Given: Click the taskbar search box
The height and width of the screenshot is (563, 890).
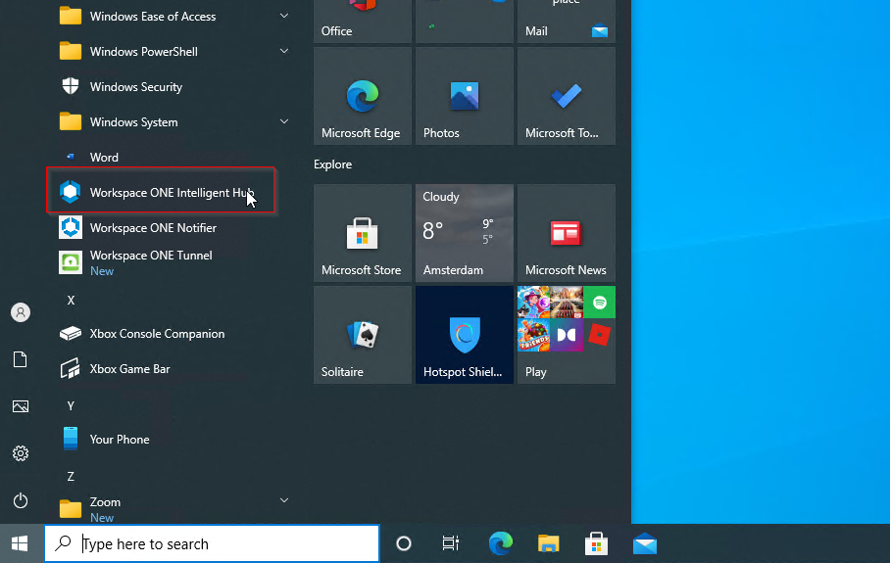Looking at the screenshot, I should coord(212,543).
